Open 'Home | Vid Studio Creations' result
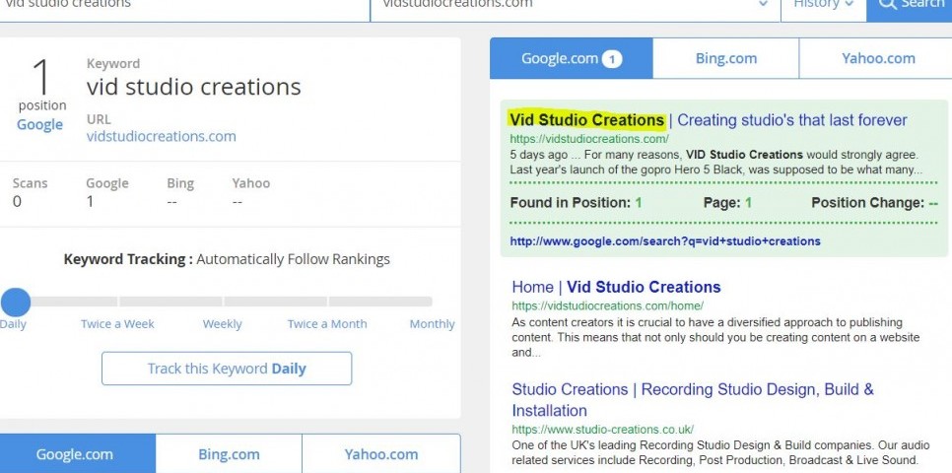Viewport: 952px width, 473px height. point(616,287)
